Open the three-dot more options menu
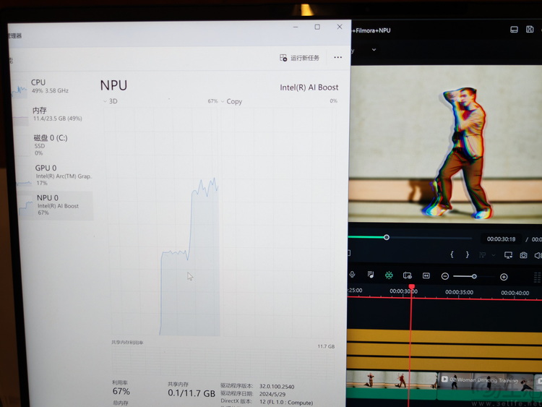The image size is (542, 407). tap(337, 57)
